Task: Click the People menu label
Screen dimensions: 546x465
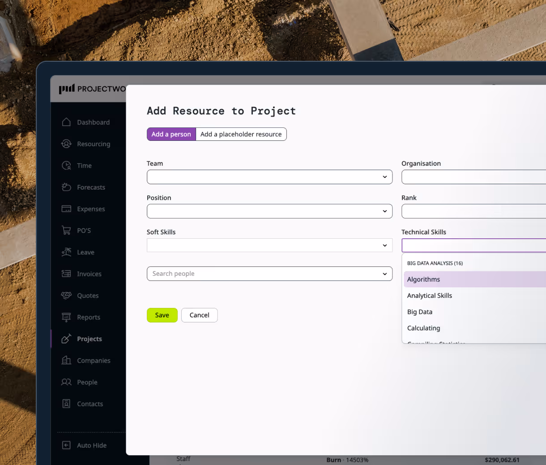Action: (87, 382)
